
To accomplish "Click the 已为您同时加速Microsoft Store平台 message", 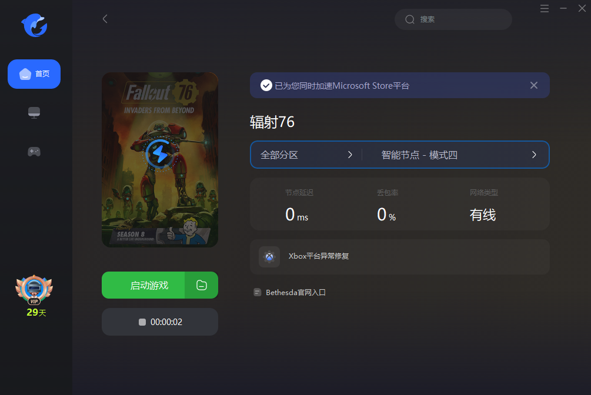I will point(342,86).
